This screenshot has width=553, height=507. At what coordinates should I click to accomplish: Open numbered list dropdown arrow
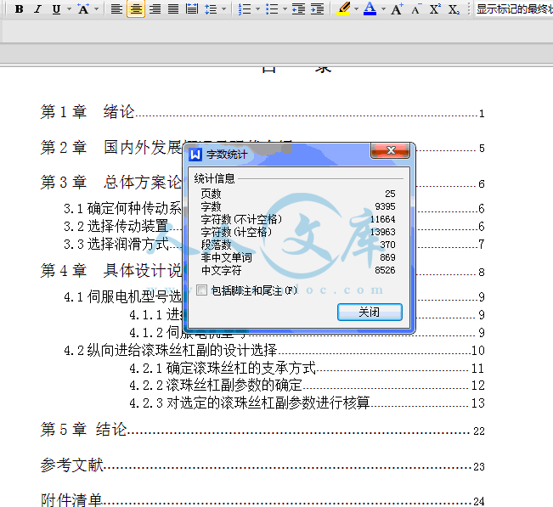click(x=257, y=8)
